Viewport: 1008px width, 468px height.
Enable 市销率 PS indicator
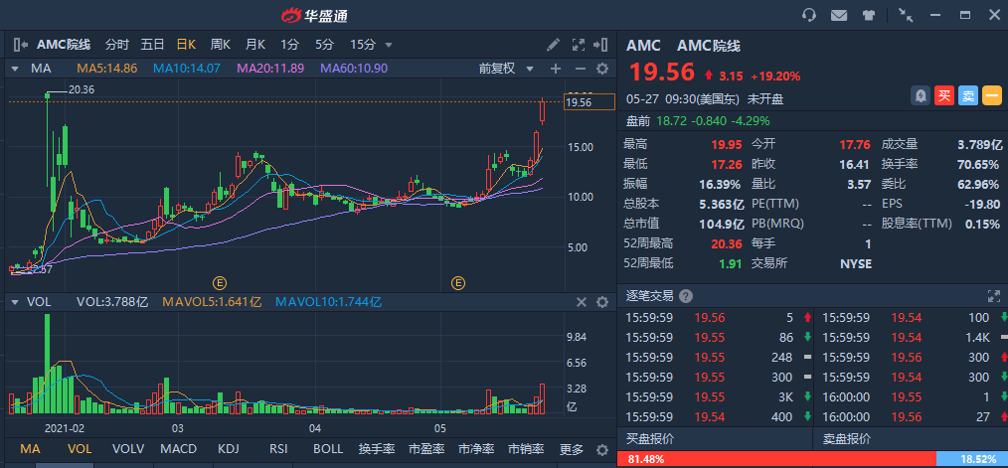coord(527,449)
